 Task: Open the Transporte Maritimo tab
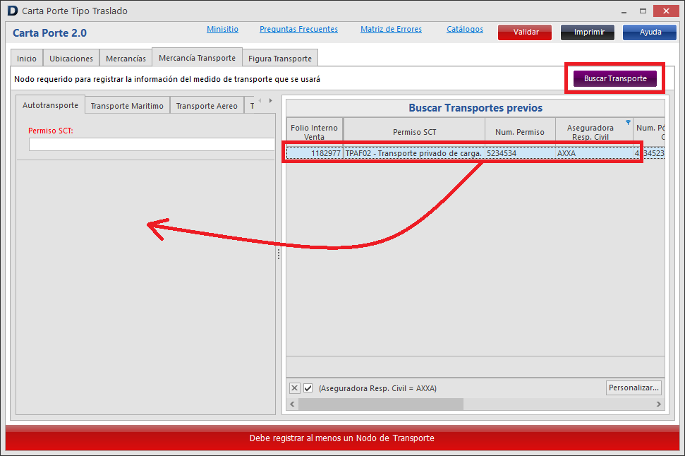click(x=127, y=106)
